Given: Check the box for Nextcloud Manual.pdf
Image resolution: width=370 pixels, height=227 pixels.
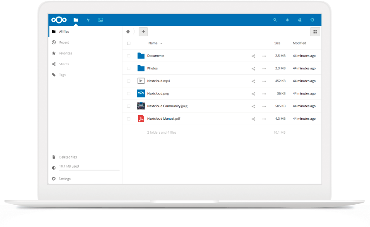Looking at the screenshot, I should point(129,119).
